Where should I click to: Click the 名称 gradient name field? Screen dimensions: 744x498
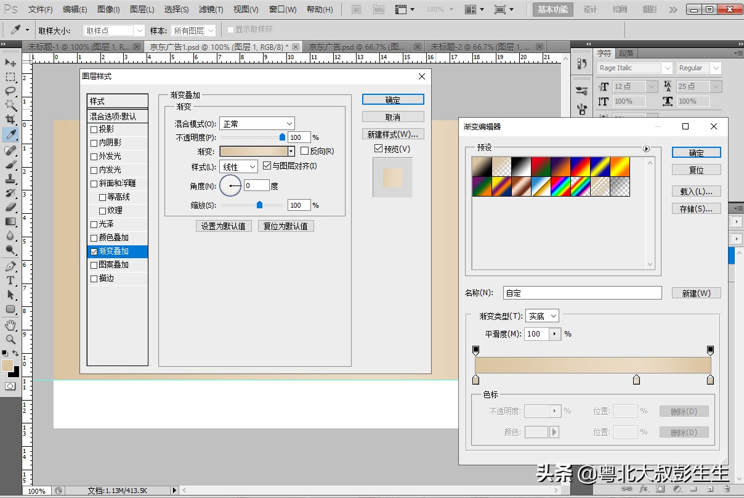point(582,293)
